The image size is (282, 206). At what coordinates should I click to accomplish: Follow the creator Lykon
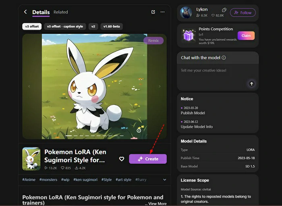pyautogui.click(x=243, y=12)
